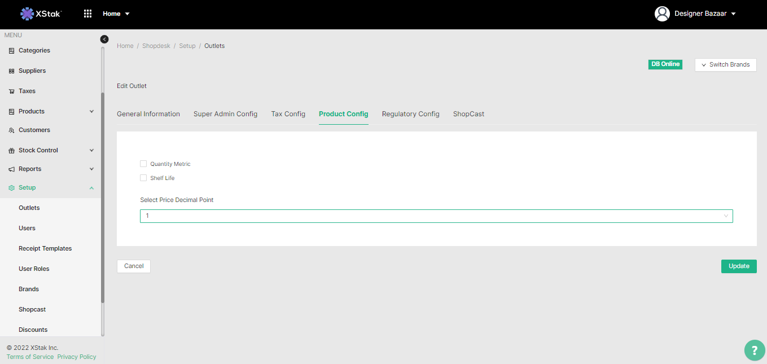This screenshot has width=767, height=364.
Task: Expand the Stock Control menu chevron
Action: 91,151
